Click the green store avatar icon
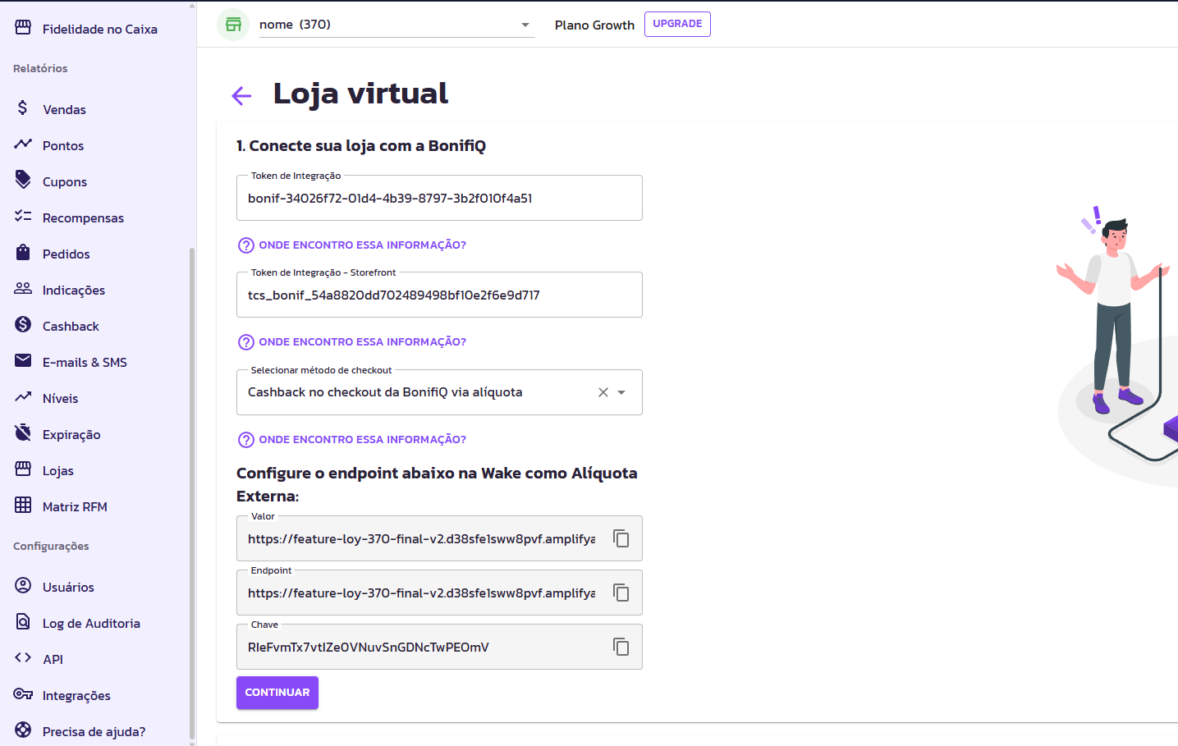The height and width of the screenshot is (746, 1178). point(233,25)
